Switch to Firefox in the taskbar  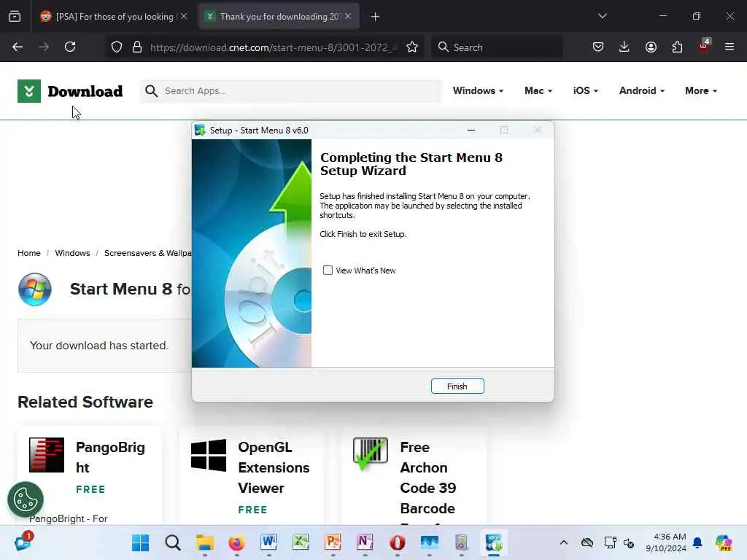pyautogui.click(x=237, y=542)
